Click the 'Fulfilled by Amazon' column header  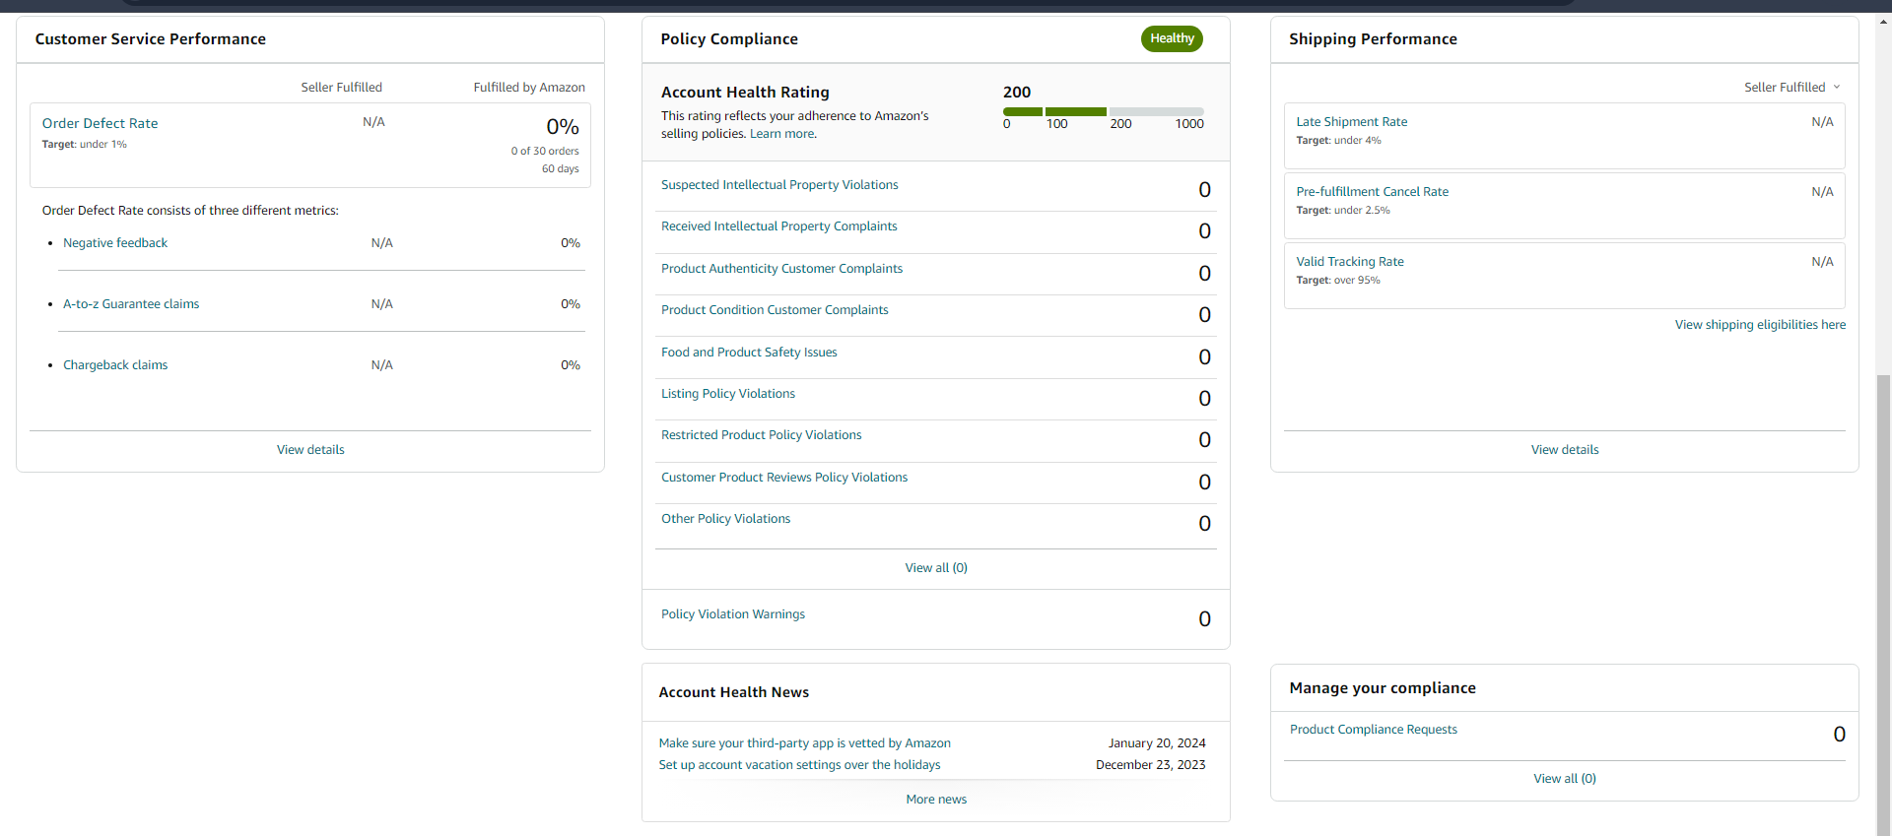tap(529, 88)
